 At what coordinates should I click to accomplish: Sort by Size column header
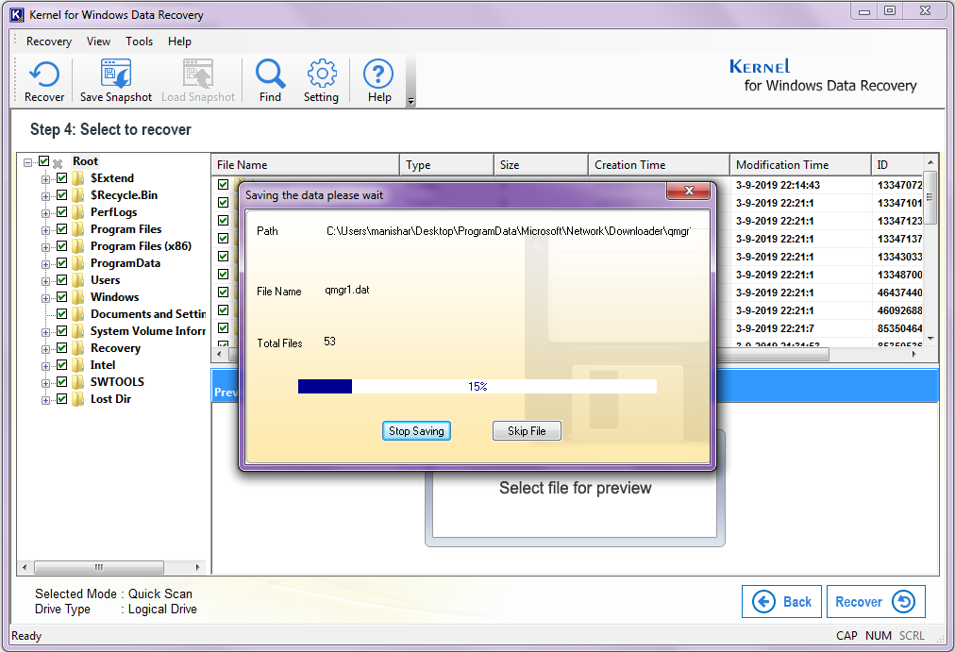coord(541,165)
